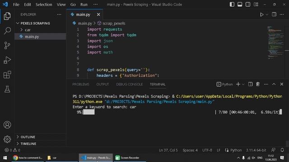
Task: Open the new terminal launch profile dropdown
Action: click(x=243, y=84)
